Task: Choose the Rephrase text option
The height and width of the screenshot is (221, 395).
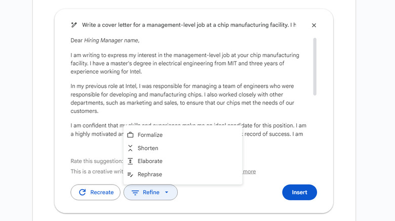Action: tap(150, 175)
